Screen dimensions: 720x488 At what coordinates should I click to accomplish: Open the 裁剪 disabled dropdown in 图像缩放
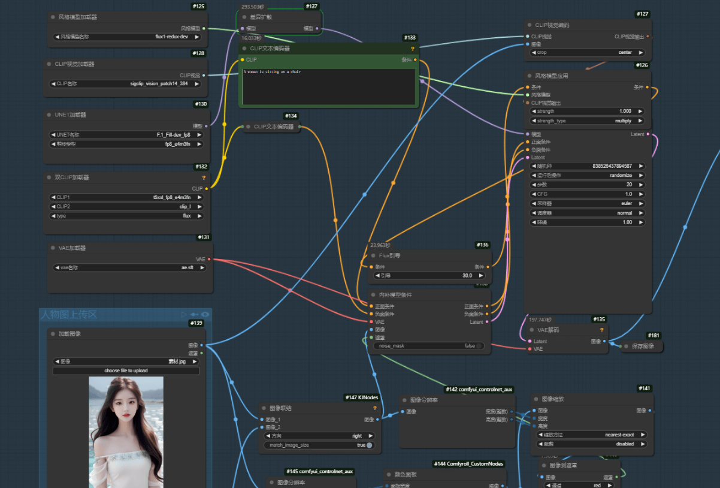coord(592,444)
